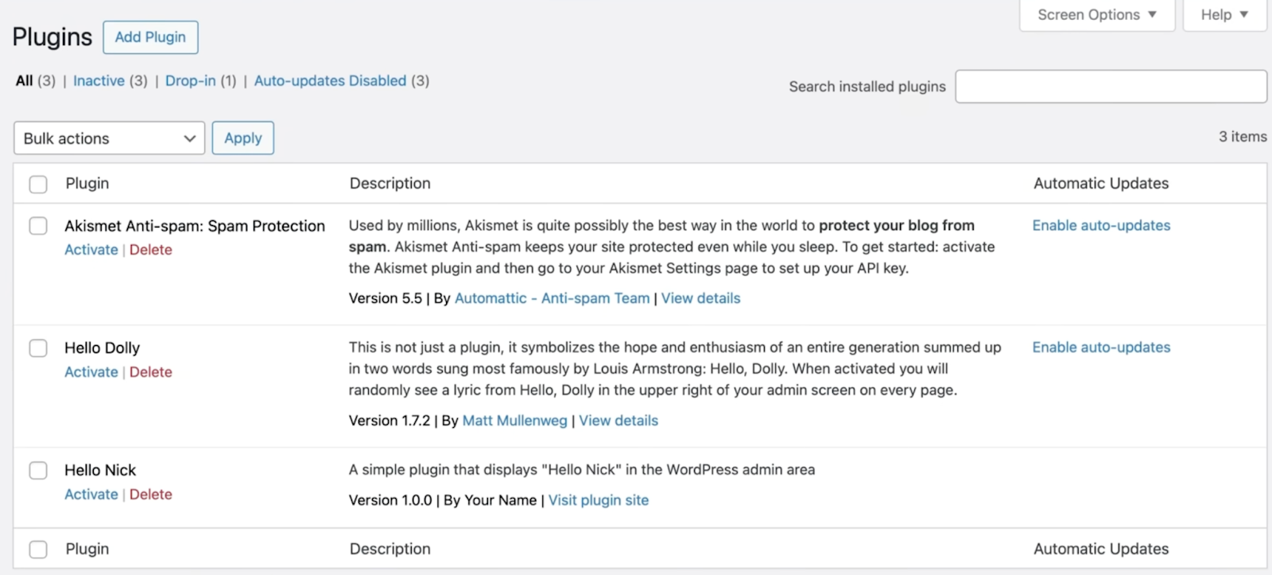Click the Add Plugin button

point(150,37)
